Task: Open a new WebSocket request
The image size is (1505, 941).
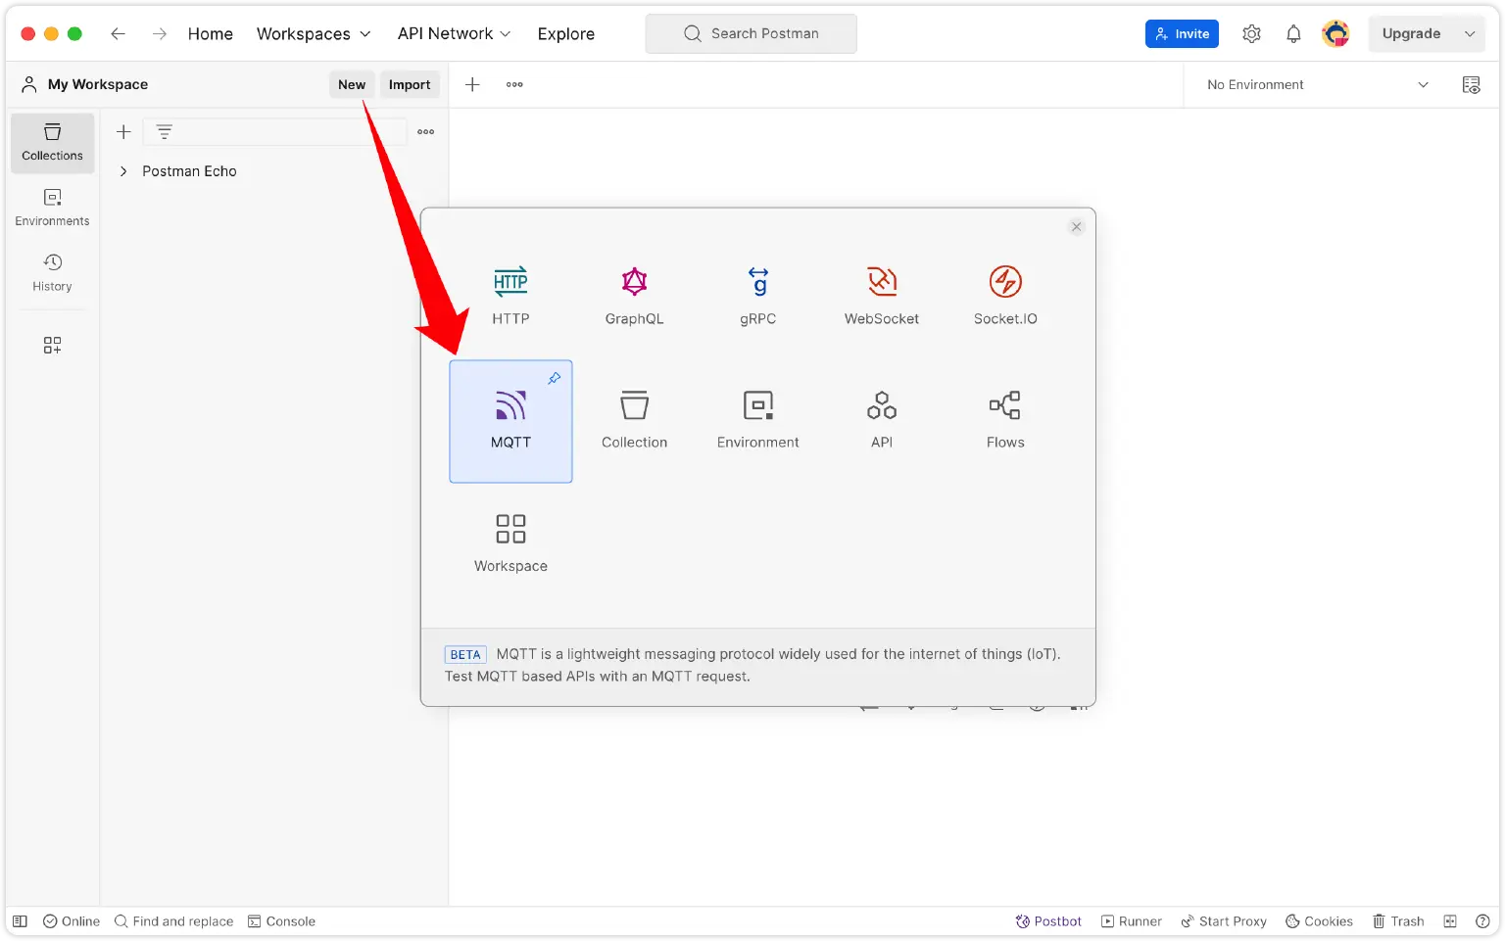Action: [x=881, y=294]
